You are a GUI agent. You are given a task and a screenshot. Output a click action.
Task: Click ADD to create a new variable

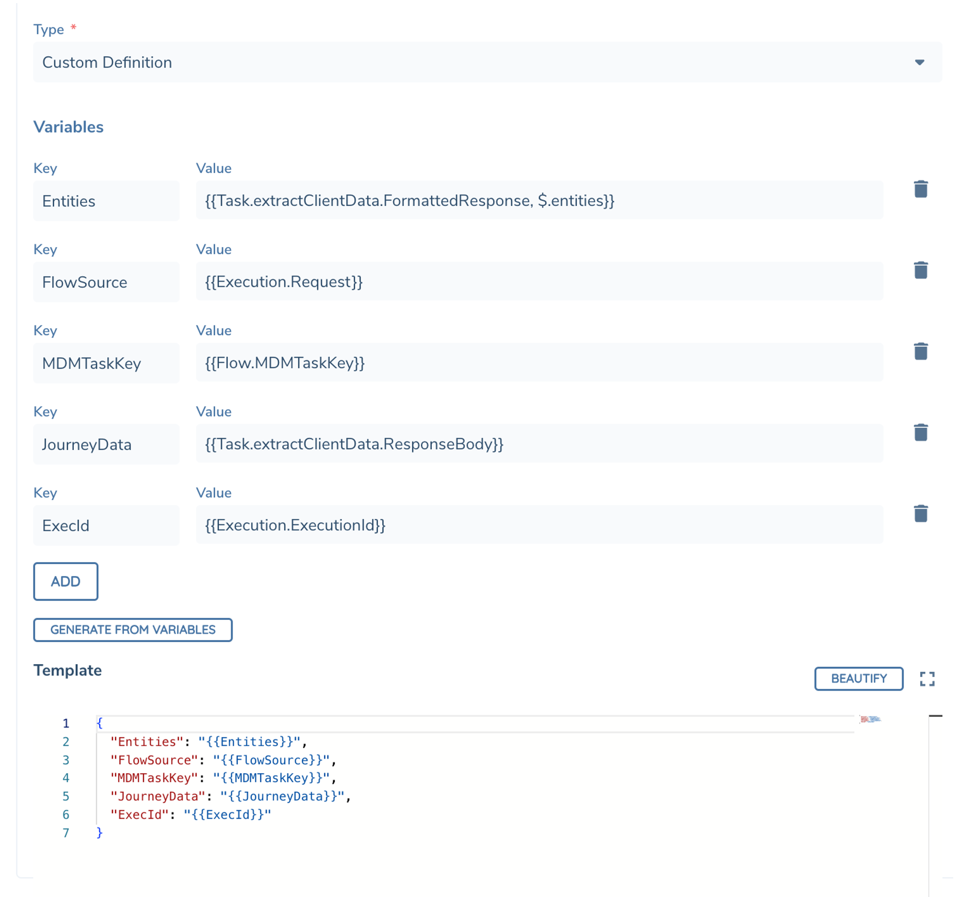pyautogui.click(x=66, y=582)
